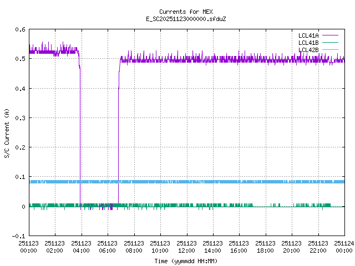Click the 0.6 y-axis tick value
The image size is (355, 266).
click(20, 29)
